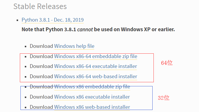Click Download text before x86-64 web-based installer
The width and height of the screenshot is (199, 112).
(x=41, y=76)
